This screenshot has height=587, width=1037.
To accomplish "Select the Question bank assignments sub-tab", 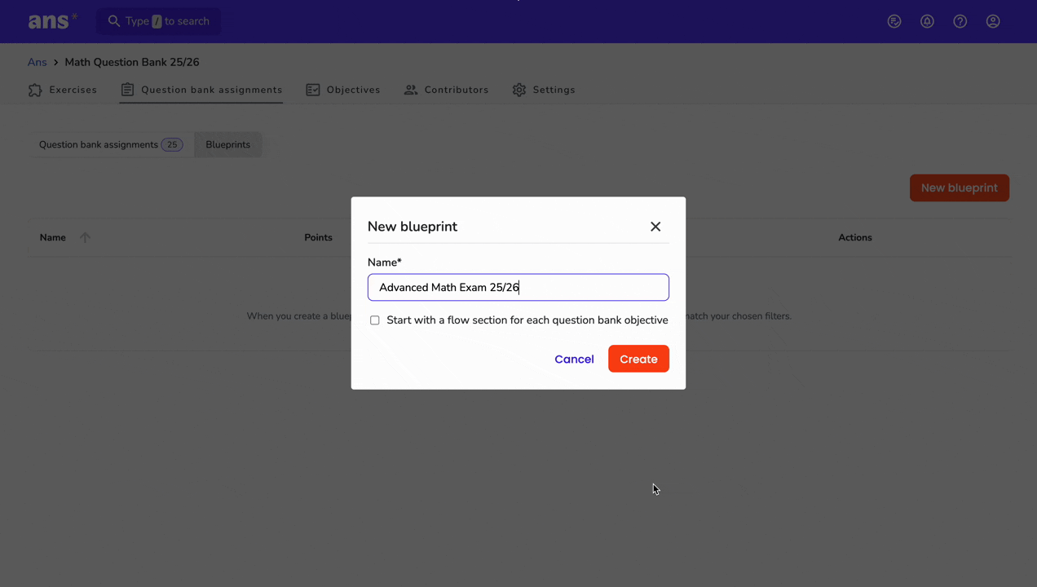I will tap(111, 144).
